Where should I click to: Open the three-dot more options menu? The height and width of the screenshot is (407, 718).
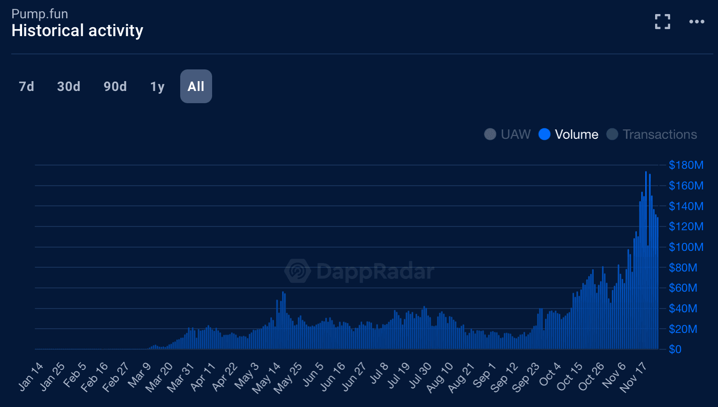[x=696, y=22]
